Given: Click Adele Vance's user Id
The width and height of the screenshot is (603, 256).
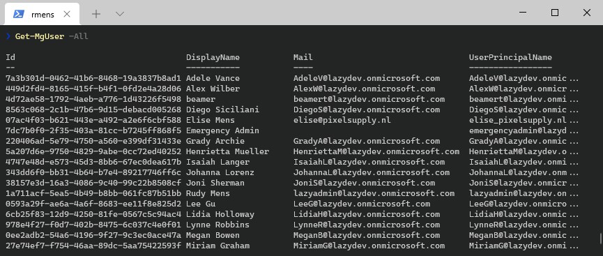Looking at the screenshot, I should tap(93, 78).
